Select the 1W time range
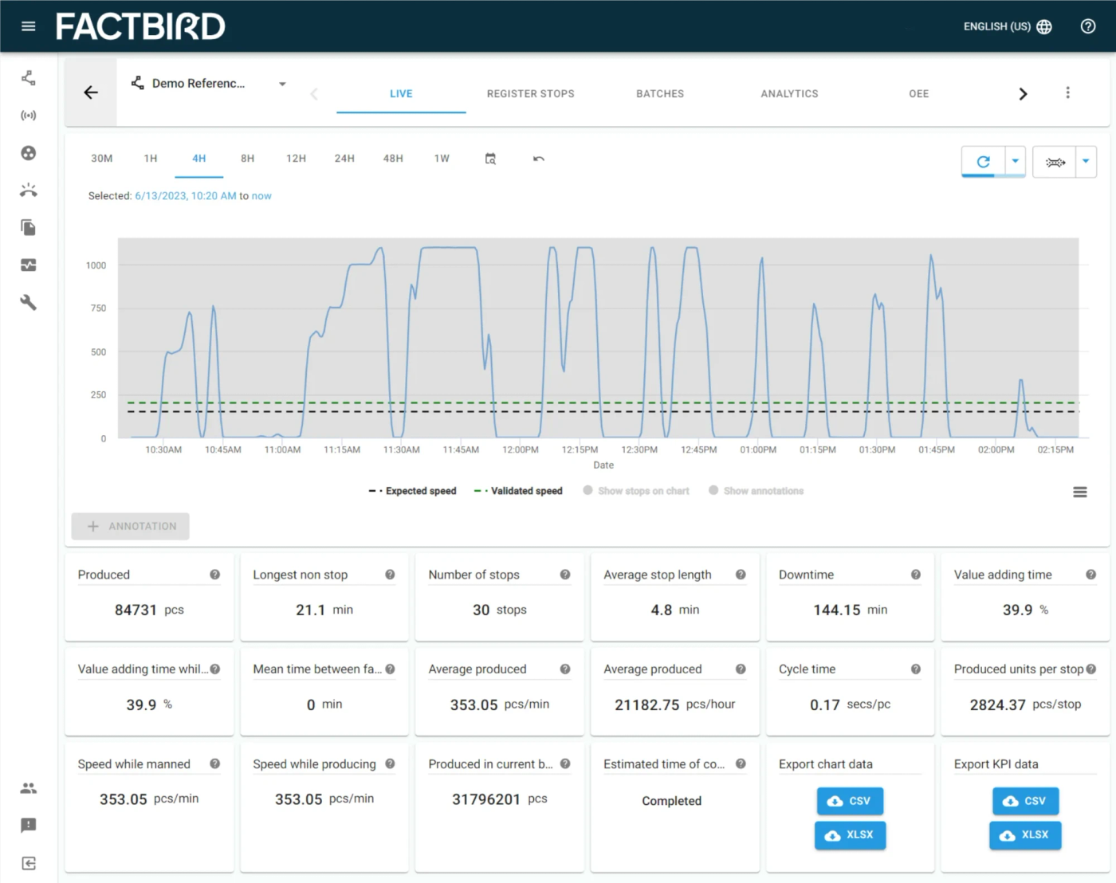1116x883 pixels. 442,159
